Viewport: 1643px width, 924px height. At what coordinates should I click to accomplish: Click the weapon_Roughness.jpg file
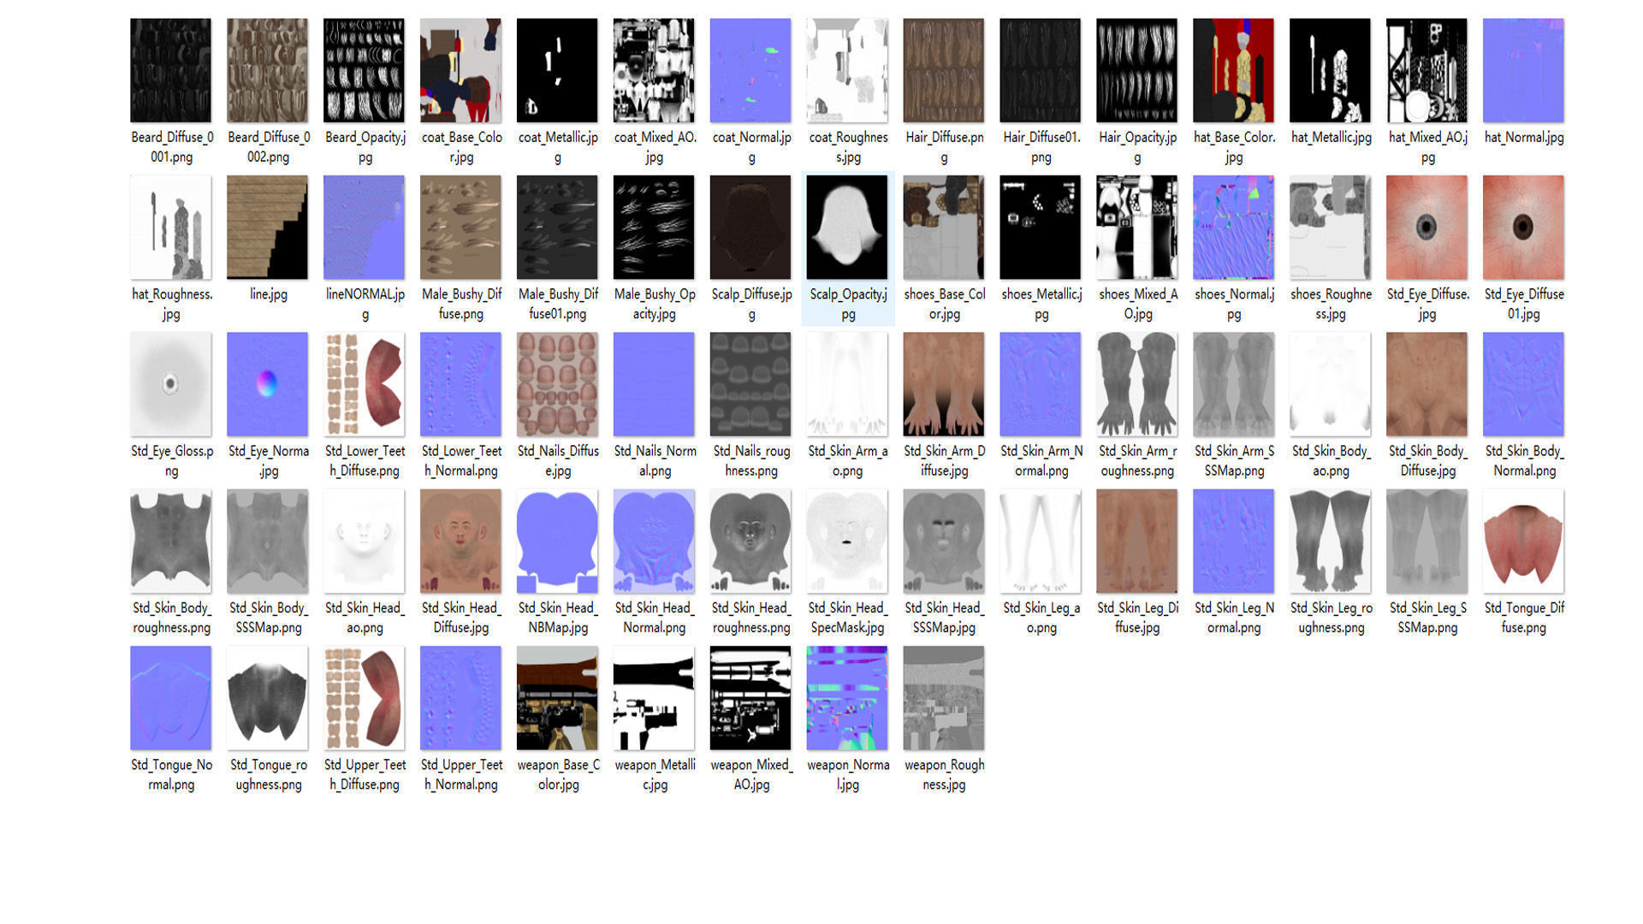(943, 698)
